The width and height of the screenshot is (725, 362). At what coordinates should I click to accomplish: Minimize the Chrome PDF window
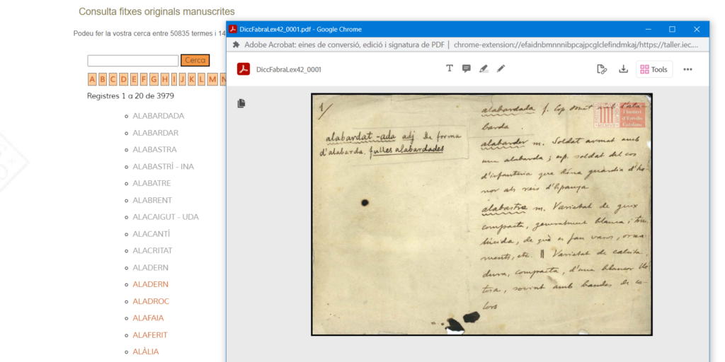pyautogui.click(x=647, y=29)
